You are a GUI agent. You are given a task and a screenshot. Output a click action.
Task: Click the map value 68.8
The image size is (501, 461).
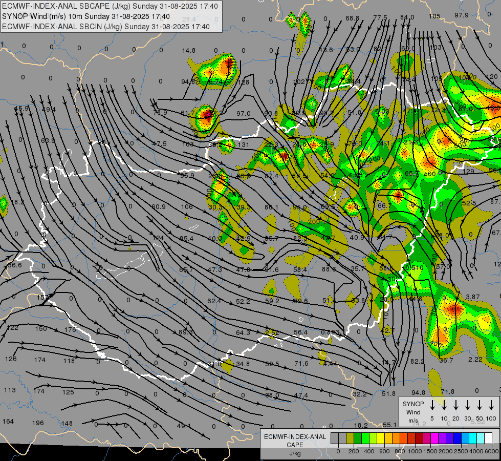coord(352,18)
